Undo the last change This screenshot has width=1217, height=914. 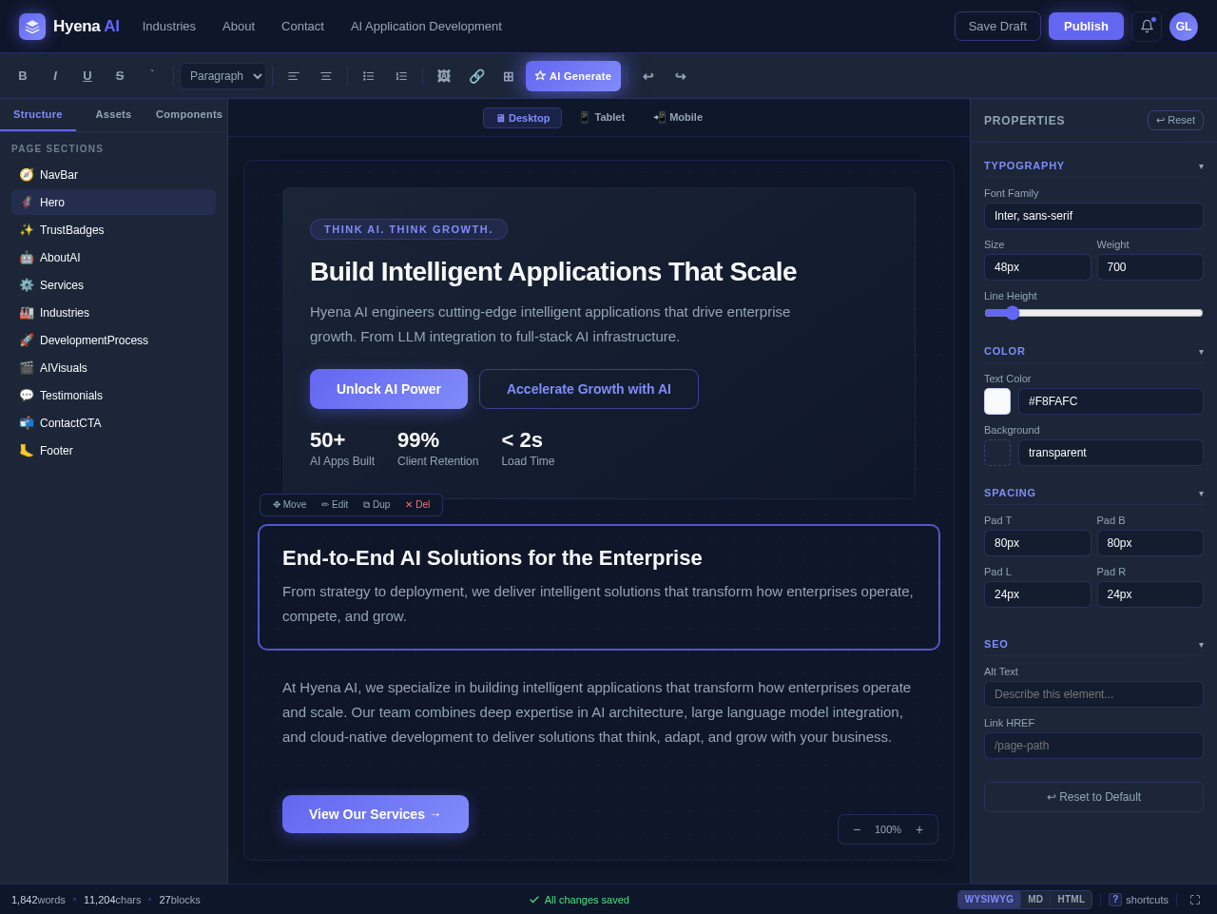click(x=648, y=76)
